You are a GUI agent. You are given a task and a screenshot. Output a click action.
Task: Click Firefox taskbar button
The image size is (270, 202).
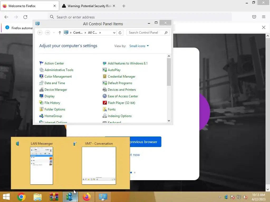[x=86, y=197]
